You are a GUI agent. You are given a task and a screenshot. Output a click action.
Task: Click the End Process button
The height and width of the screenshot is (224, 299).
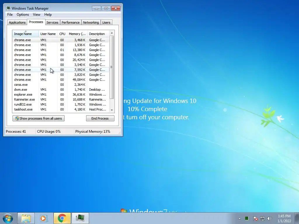[x=100, y=118]
